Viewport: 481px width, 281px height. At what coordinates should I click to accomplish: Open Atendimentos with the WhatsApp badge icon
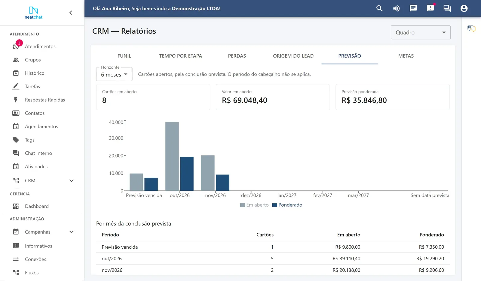click(x=17, y=46)
